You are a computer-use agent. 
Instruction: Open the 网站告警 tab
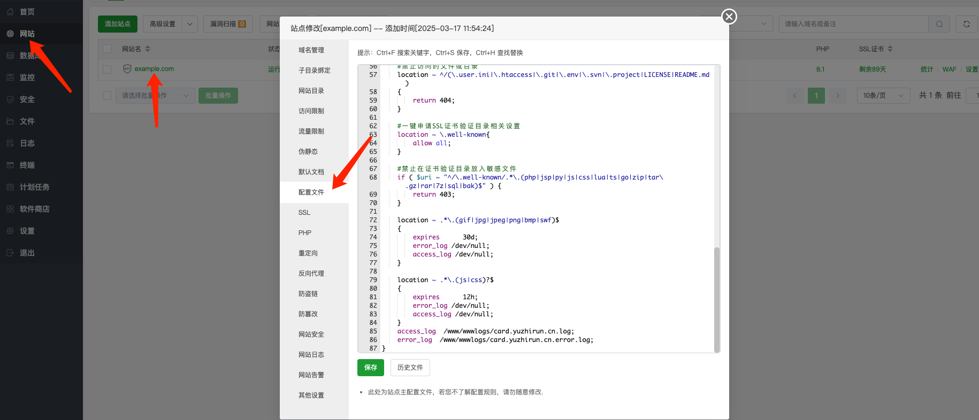click(314, 375)
